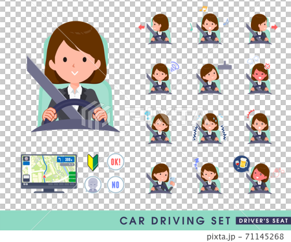Screen dimensions: 291x242
Task: Click the blue scribble above tired driver
Action: coord(175,66)
